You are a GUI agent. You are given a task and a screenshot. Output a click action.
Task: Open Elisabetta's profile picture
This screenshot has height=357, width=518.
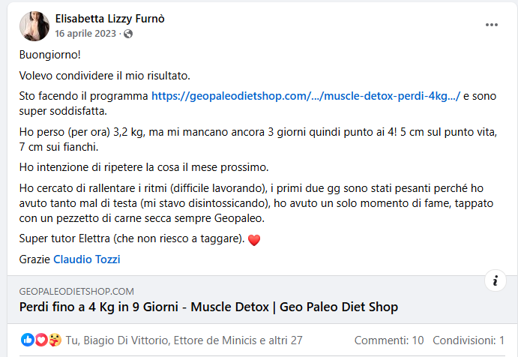(x=34, y=26)
